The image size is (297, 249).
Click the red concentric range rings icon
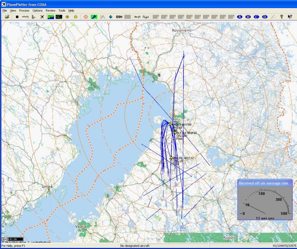point(86,17)
